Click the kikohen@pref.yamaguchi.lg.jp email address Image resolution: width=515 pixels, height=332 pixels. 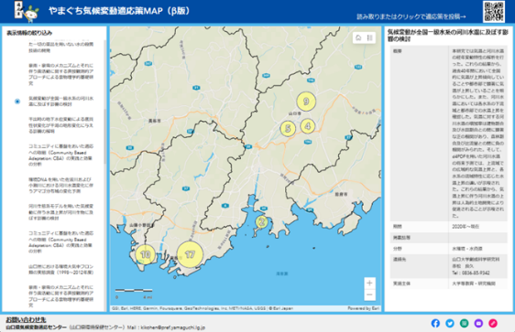(173, 327)
